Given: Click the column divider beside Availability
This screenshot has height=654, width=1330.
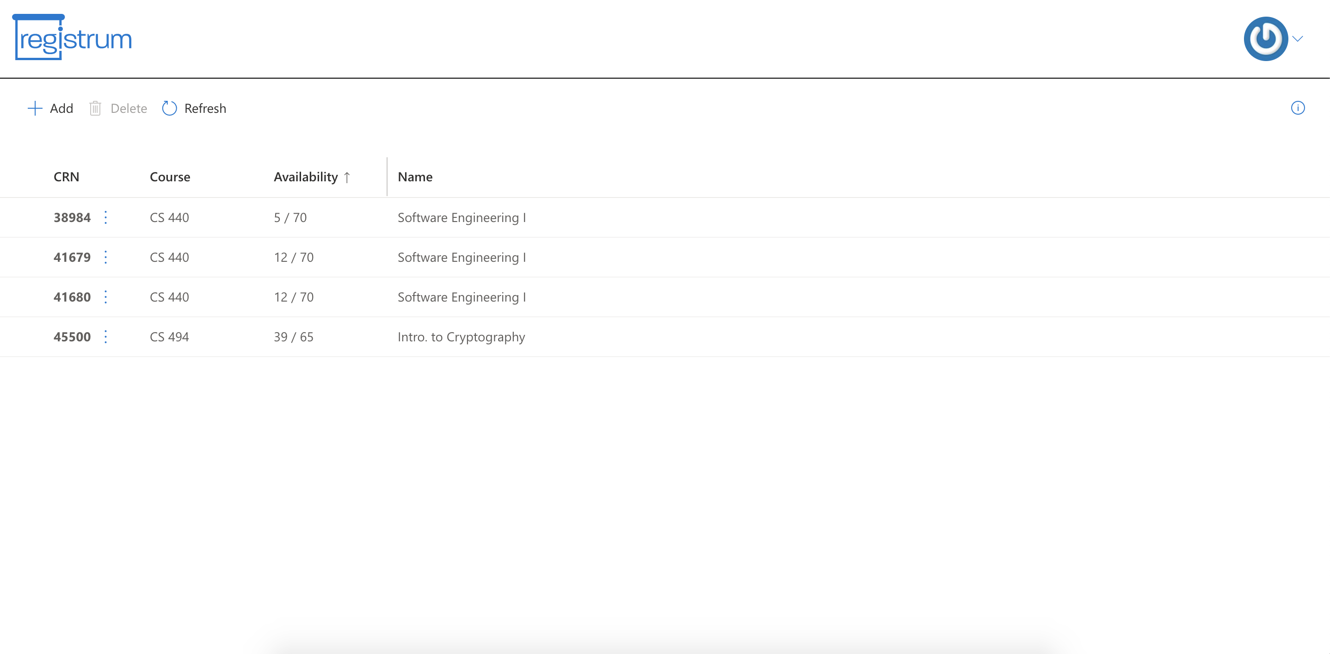Looking at the screenshot, I should (x=387, y=177).
